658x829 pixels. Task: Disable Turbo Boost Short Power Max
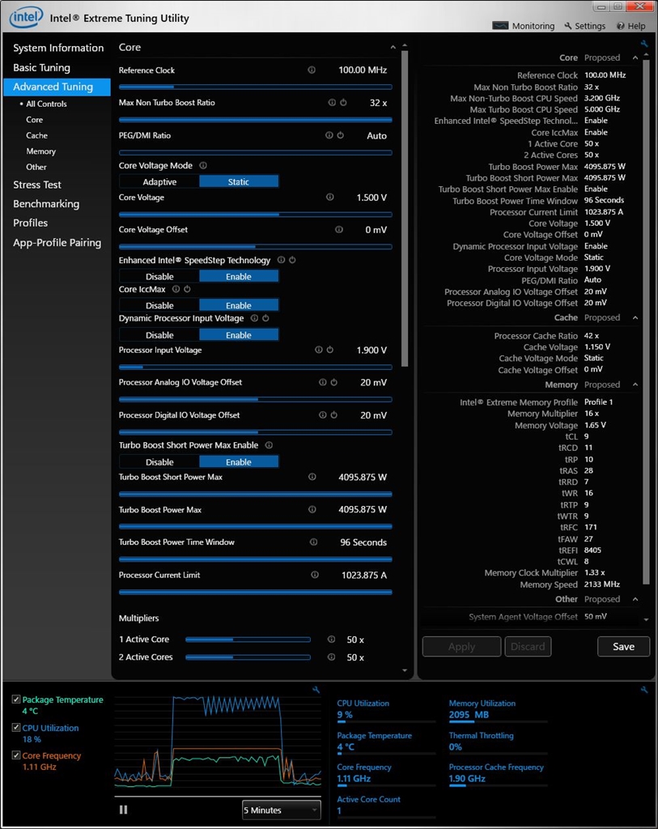click(159, 462)
